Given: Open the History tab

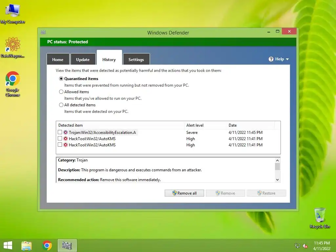Looking at the screenshot, I should 109,58.
